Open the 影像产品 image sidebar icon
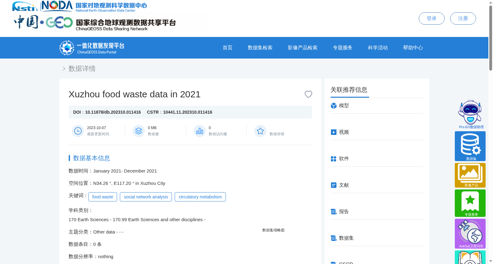This screenshot has height=264, width=493. click(470, 175)
